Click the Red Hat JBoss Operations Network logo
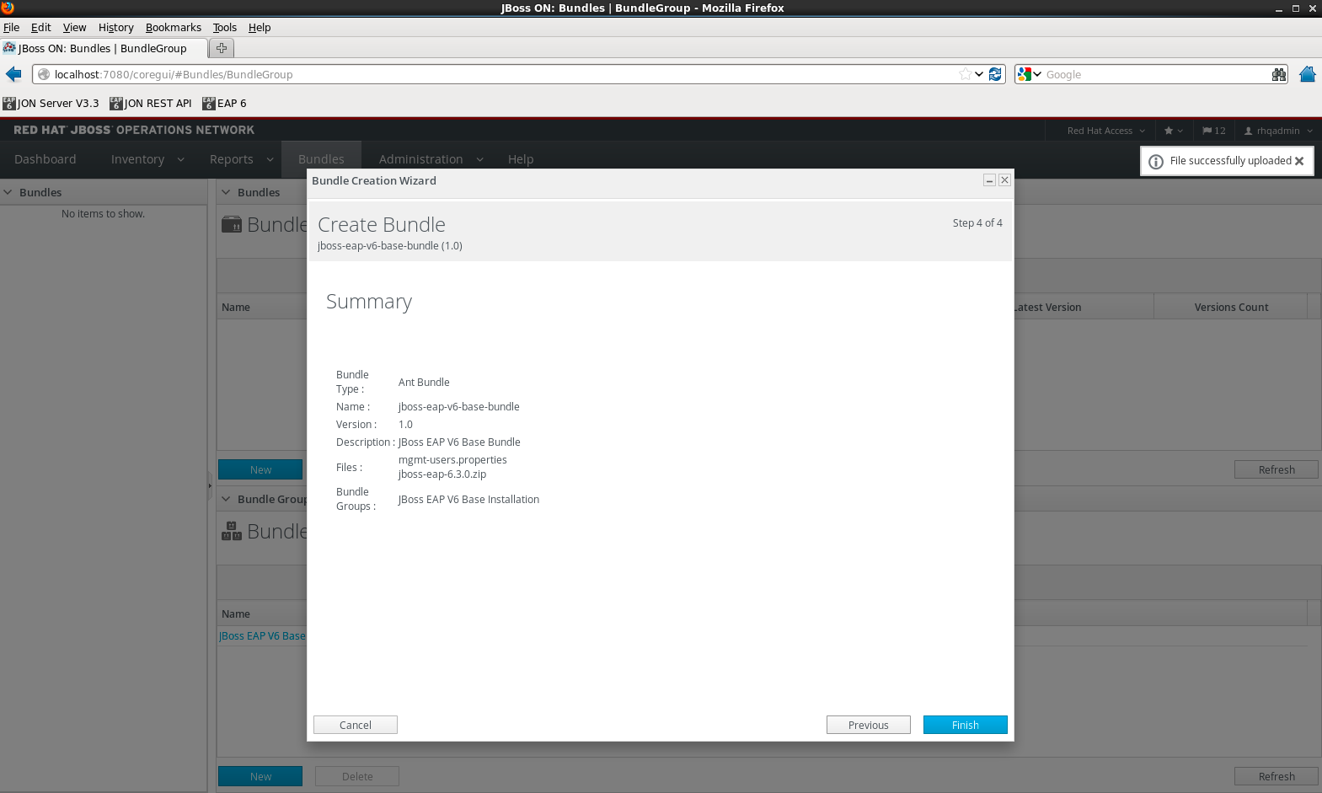This screenshot has height=793, width=1322. tap(134, 130)
